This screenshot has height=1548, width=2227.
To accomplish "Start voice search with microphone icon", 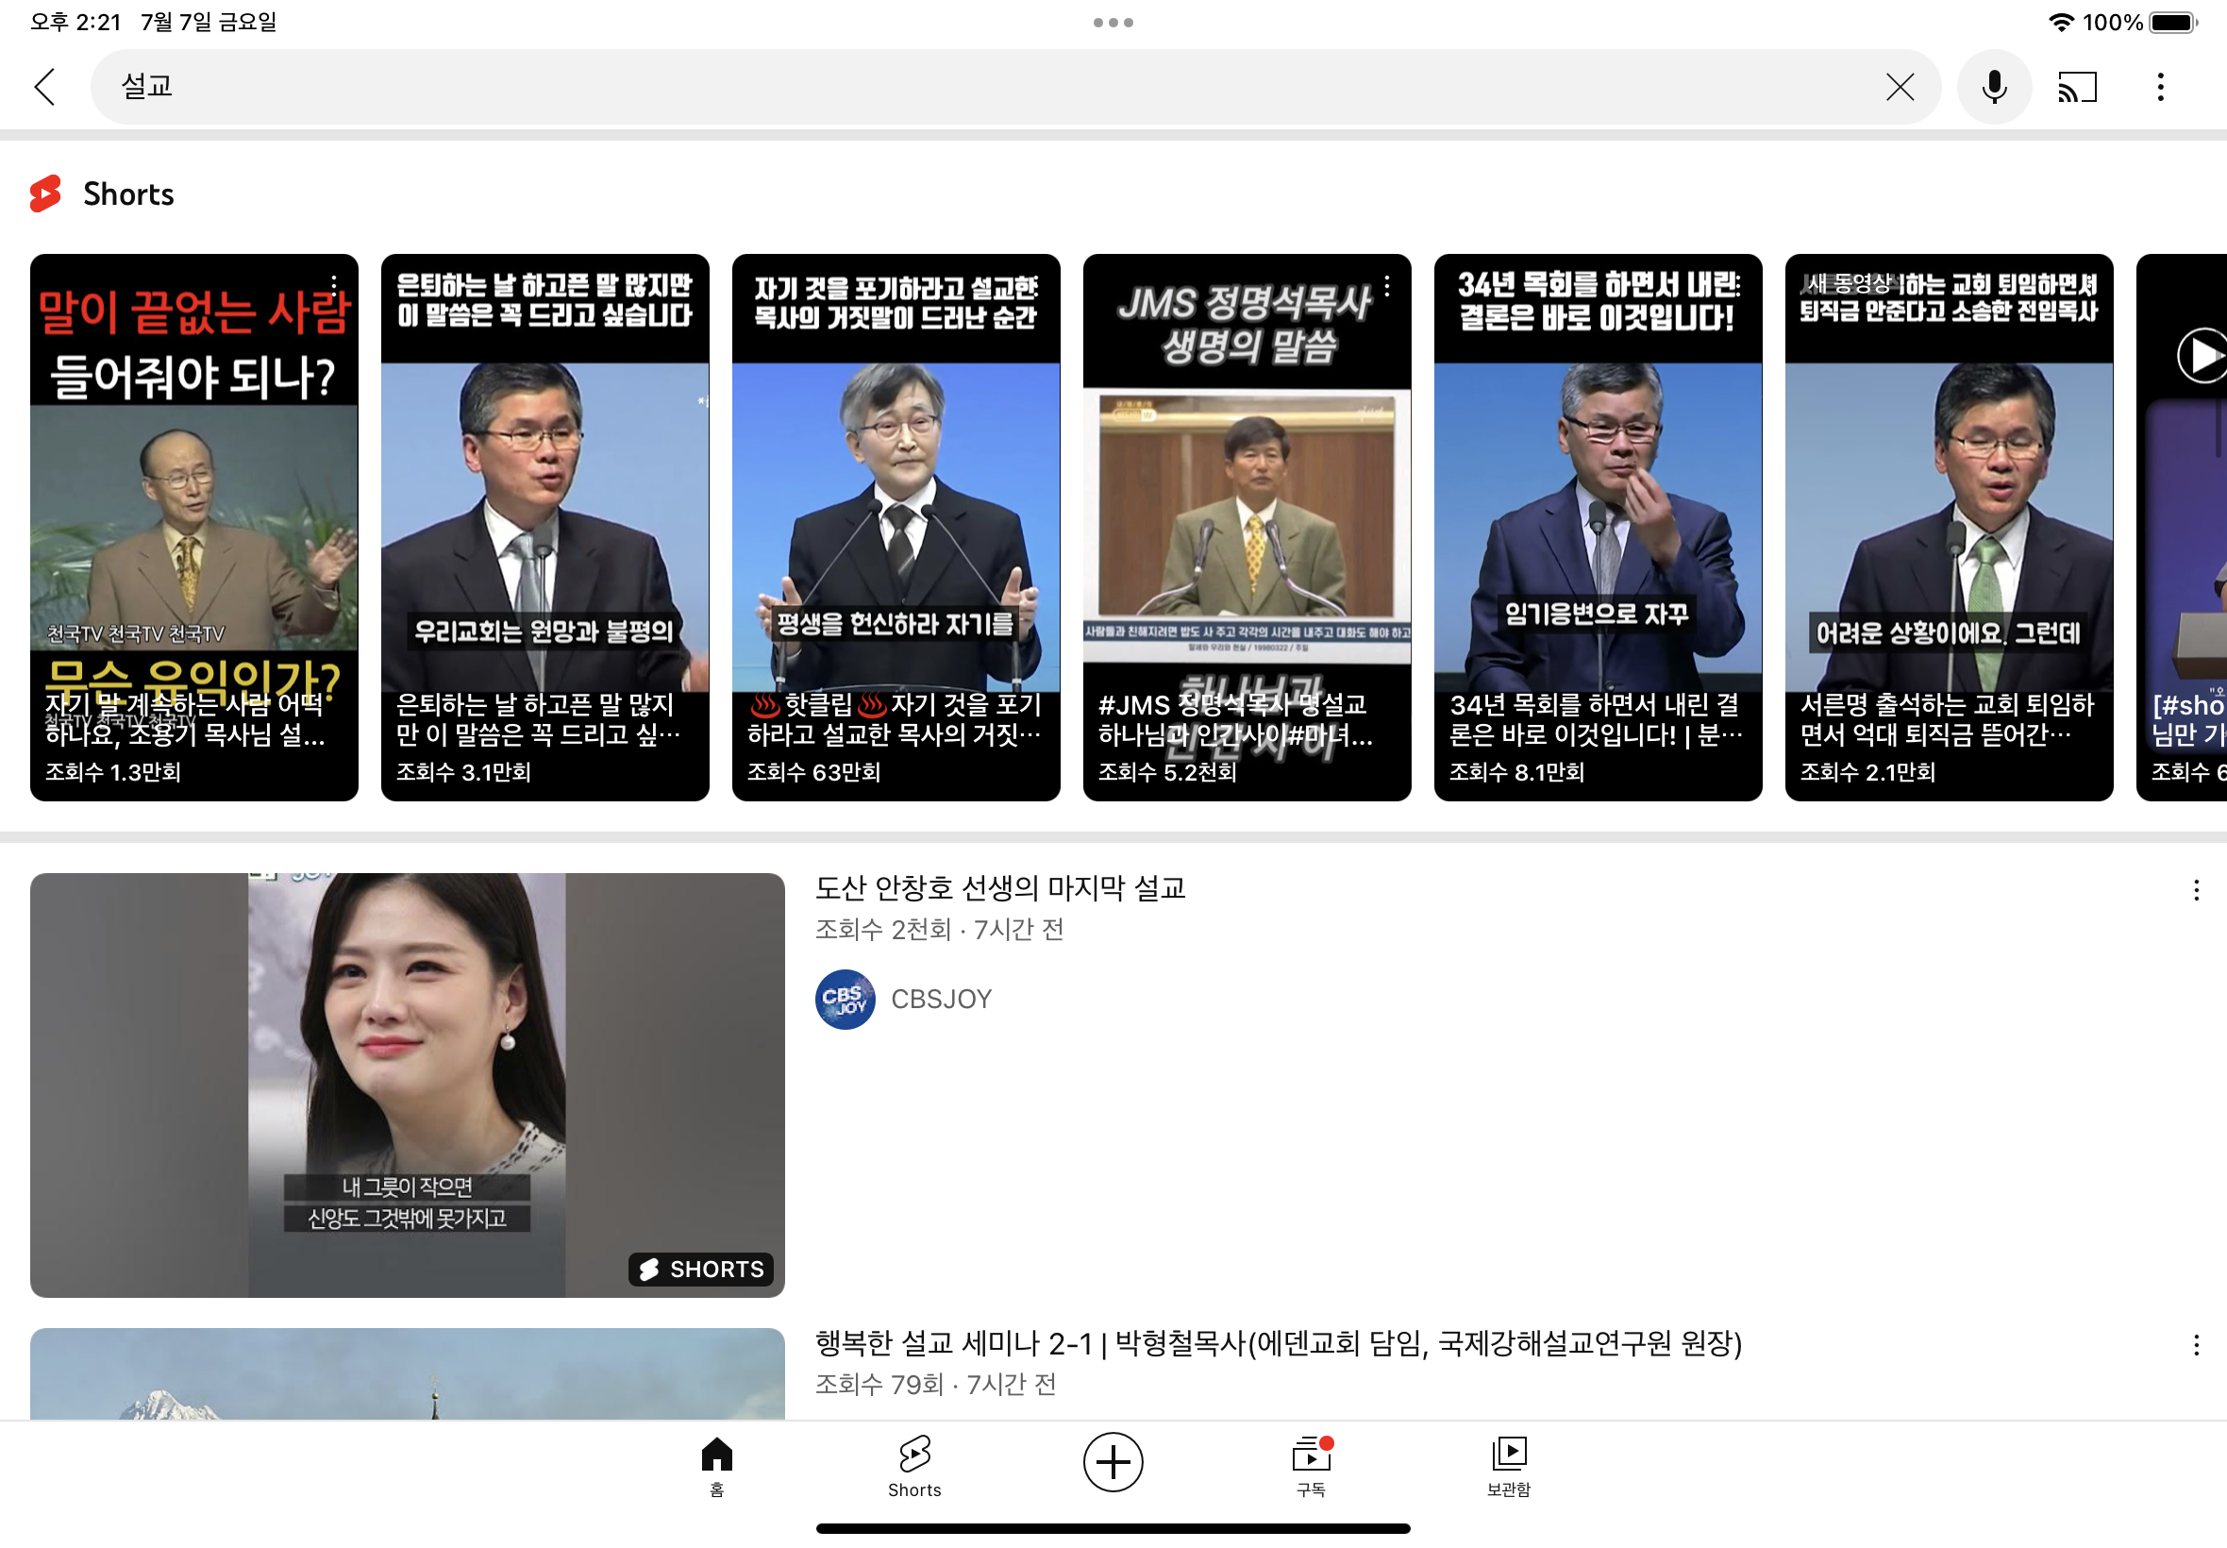I will click(x=1993, y=86).
